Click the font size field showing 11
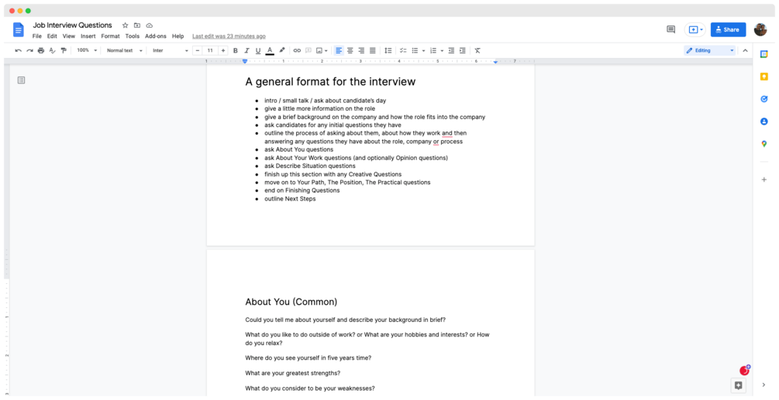 tap(210, 50)
